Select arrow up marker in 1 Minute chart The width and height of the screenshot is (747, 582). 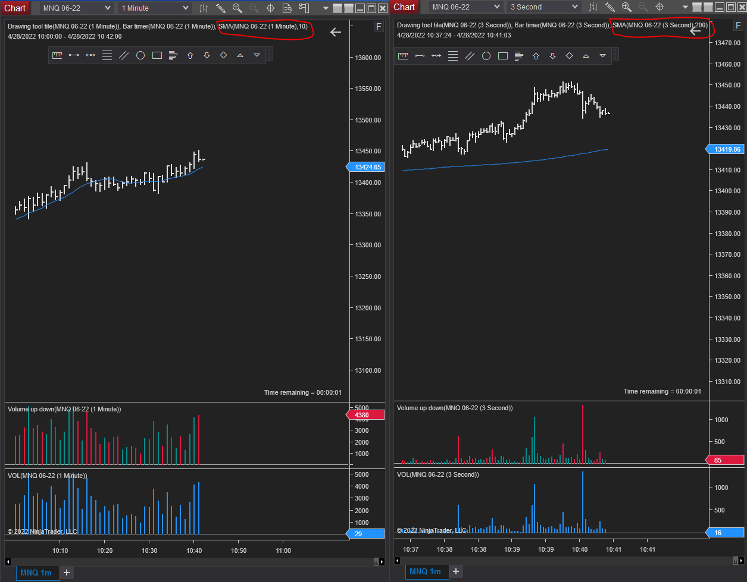click(x=190, y=55)
